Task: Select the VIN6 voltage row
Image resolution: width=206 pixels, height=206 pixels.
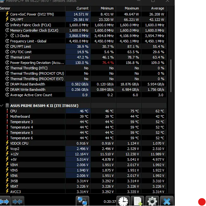Action: pos(83,176)
